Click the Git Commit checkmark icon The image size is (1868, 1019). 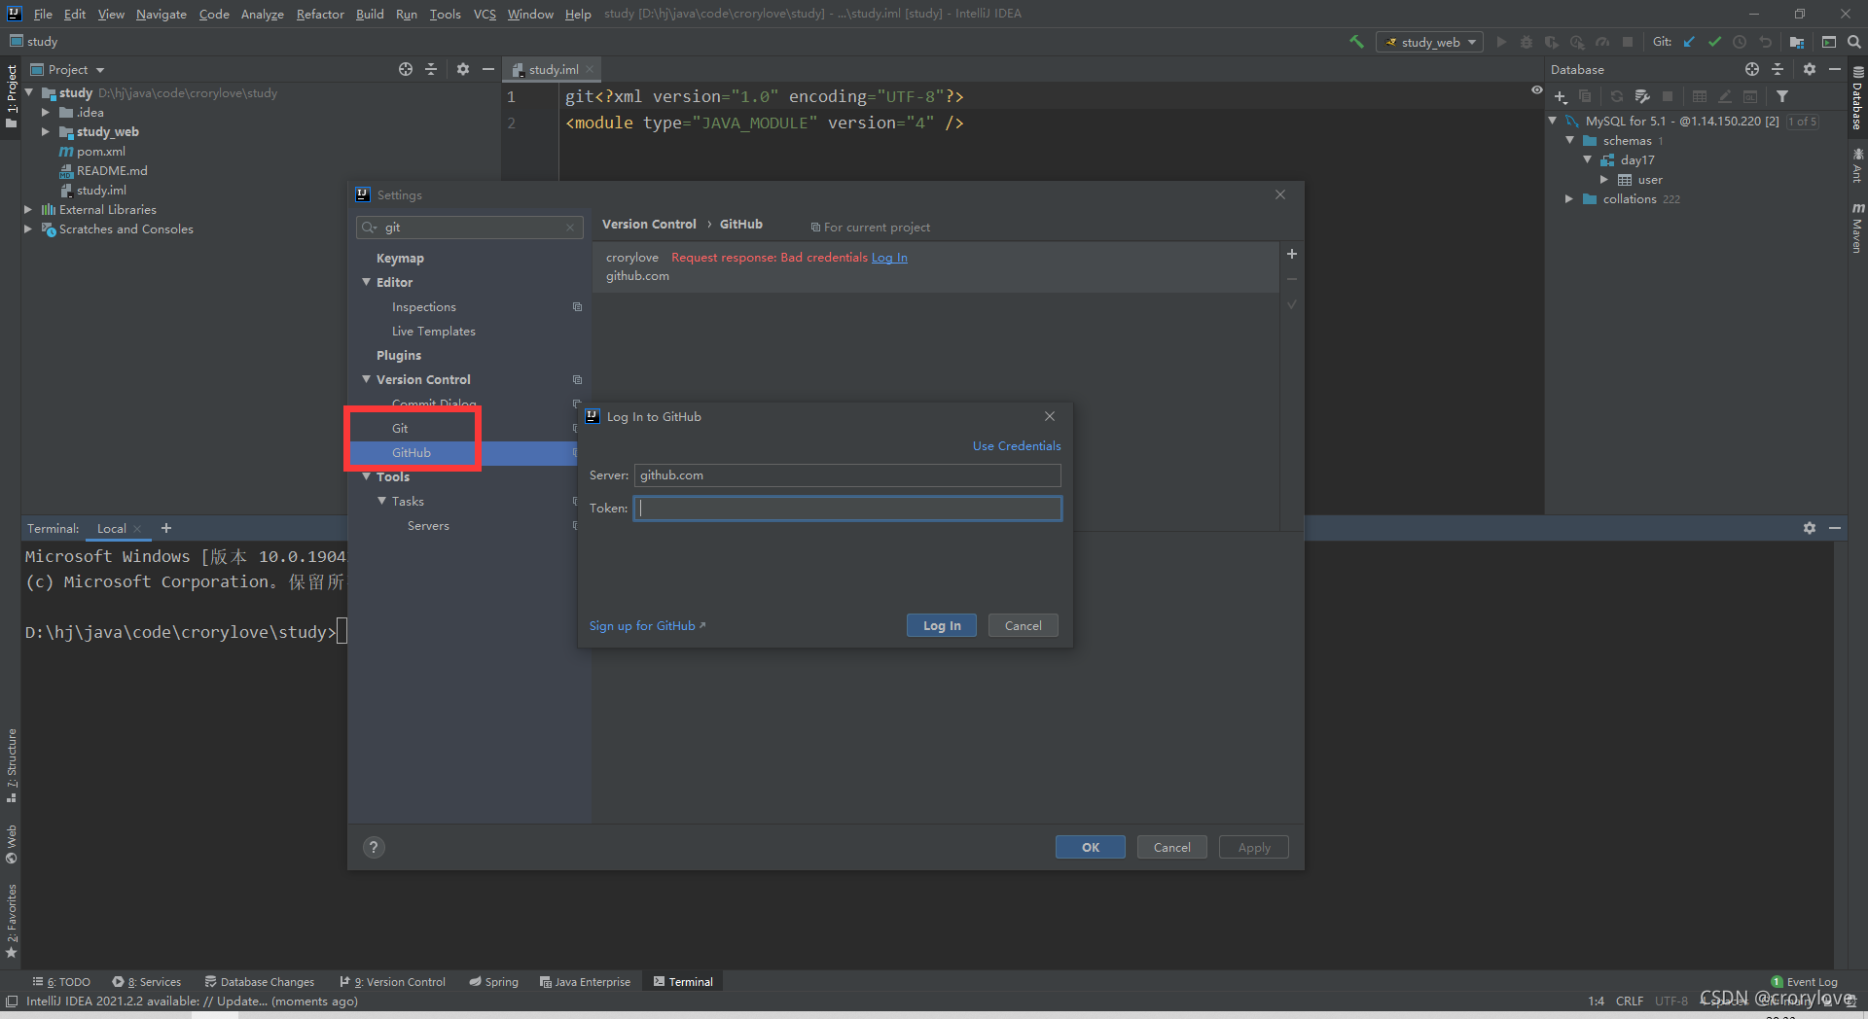click(1714, 42)
